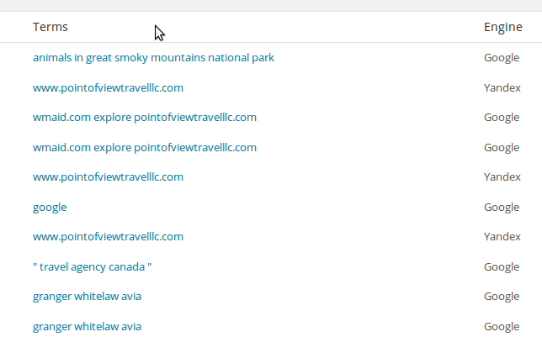Screen dimensions: 542x337
Task: Sort by the Engine column header
Action: [x=503, y=27]
